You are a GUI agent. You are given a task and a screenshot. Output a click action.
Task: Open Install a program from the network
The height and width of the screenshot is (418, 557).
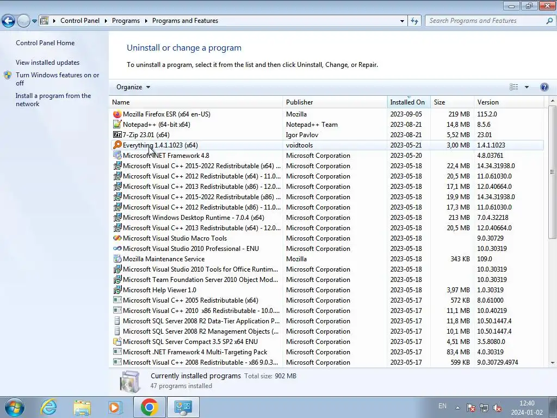pos(53,100)
